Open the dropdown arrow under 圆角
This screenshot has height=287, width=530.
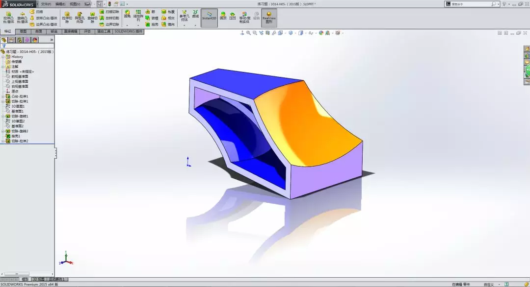[127, 25]
